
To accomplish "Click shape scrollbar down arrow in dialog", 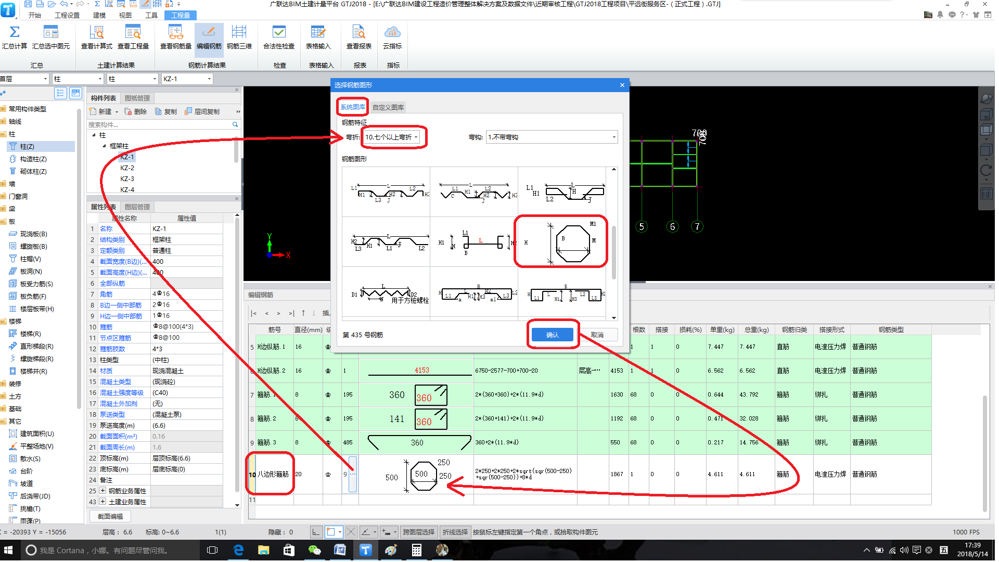I will [x=614, y=317].
